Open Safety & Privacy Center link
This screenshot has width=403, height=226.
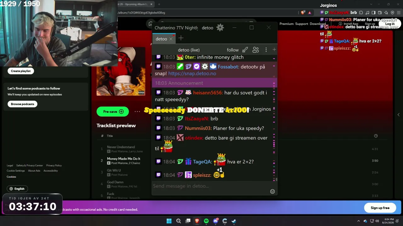(x=30, y=165)
